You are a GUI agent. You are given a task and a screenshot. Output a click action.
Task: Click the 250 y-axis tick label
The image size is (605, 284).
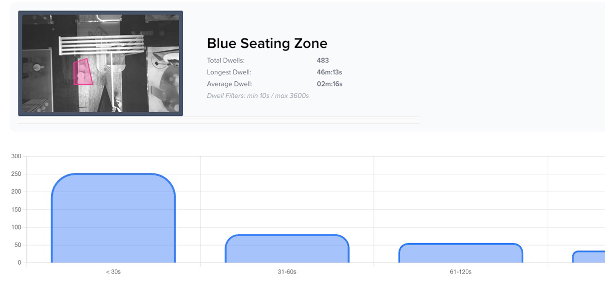point(16,174)
